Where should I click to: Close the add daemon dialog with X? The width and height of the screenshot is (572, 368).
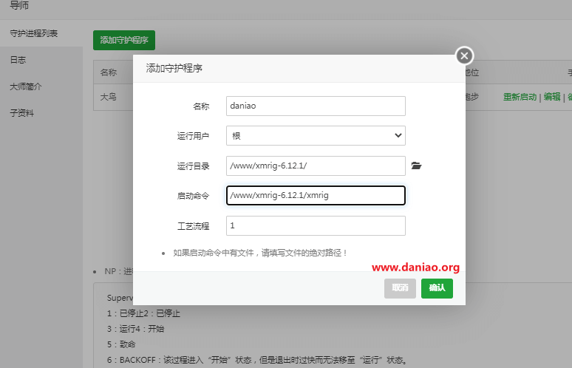coord(464,55)
